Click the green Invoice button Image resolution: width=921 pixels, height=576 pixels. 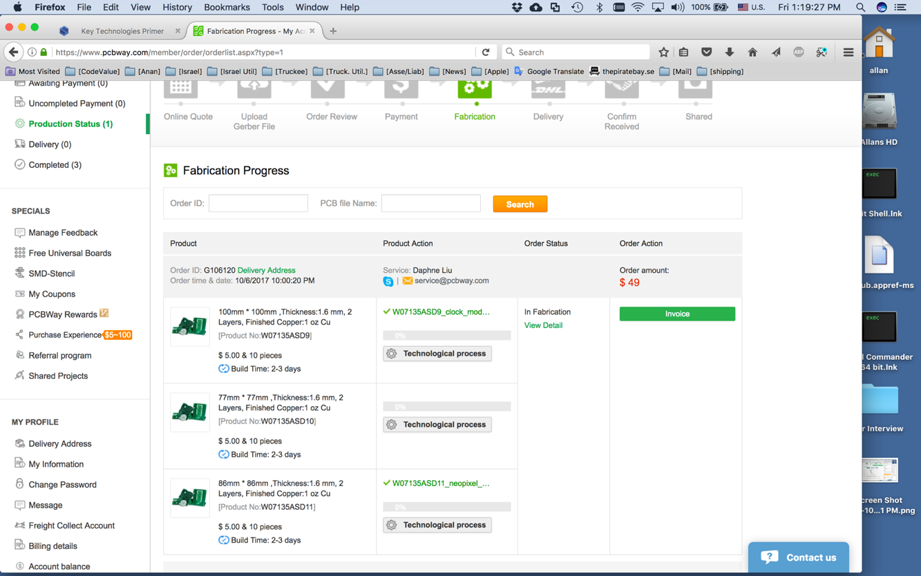click(x=676, y=314)
